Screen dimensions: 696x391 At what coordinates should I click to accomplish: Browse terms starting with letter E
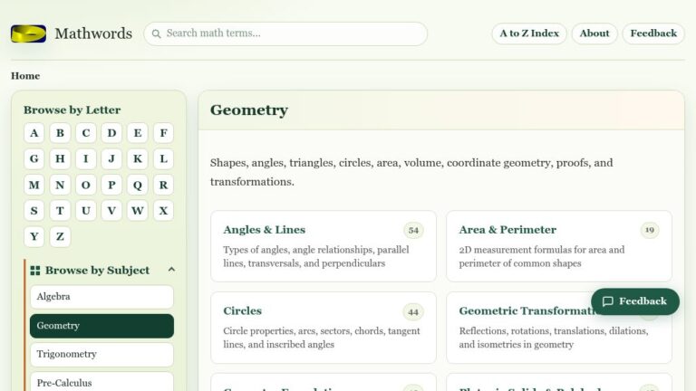coord(138,133)
